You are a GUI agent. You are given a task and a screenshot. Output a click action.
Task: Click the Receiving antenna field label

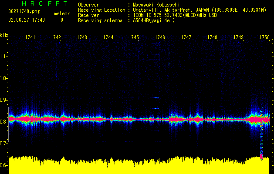[100, 20]
